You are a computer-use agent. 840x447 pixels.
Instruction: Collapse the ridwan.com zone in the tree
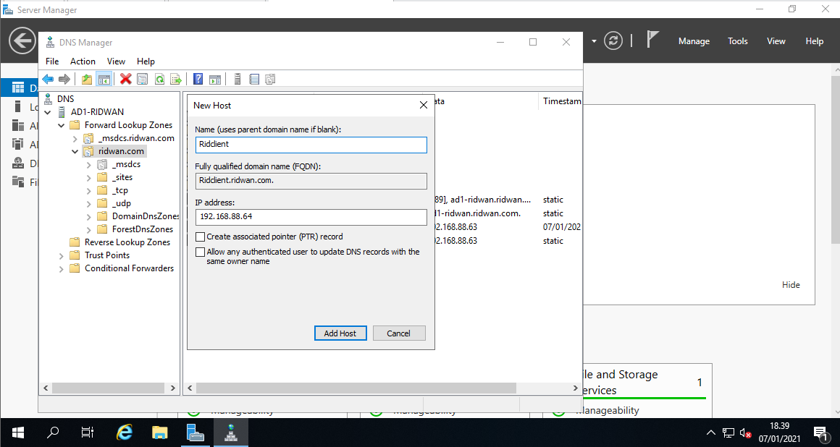[x=75, y=150]
